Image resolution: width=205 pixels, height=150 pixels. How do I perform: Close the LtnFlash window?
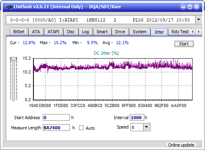(x=196, y=7)
